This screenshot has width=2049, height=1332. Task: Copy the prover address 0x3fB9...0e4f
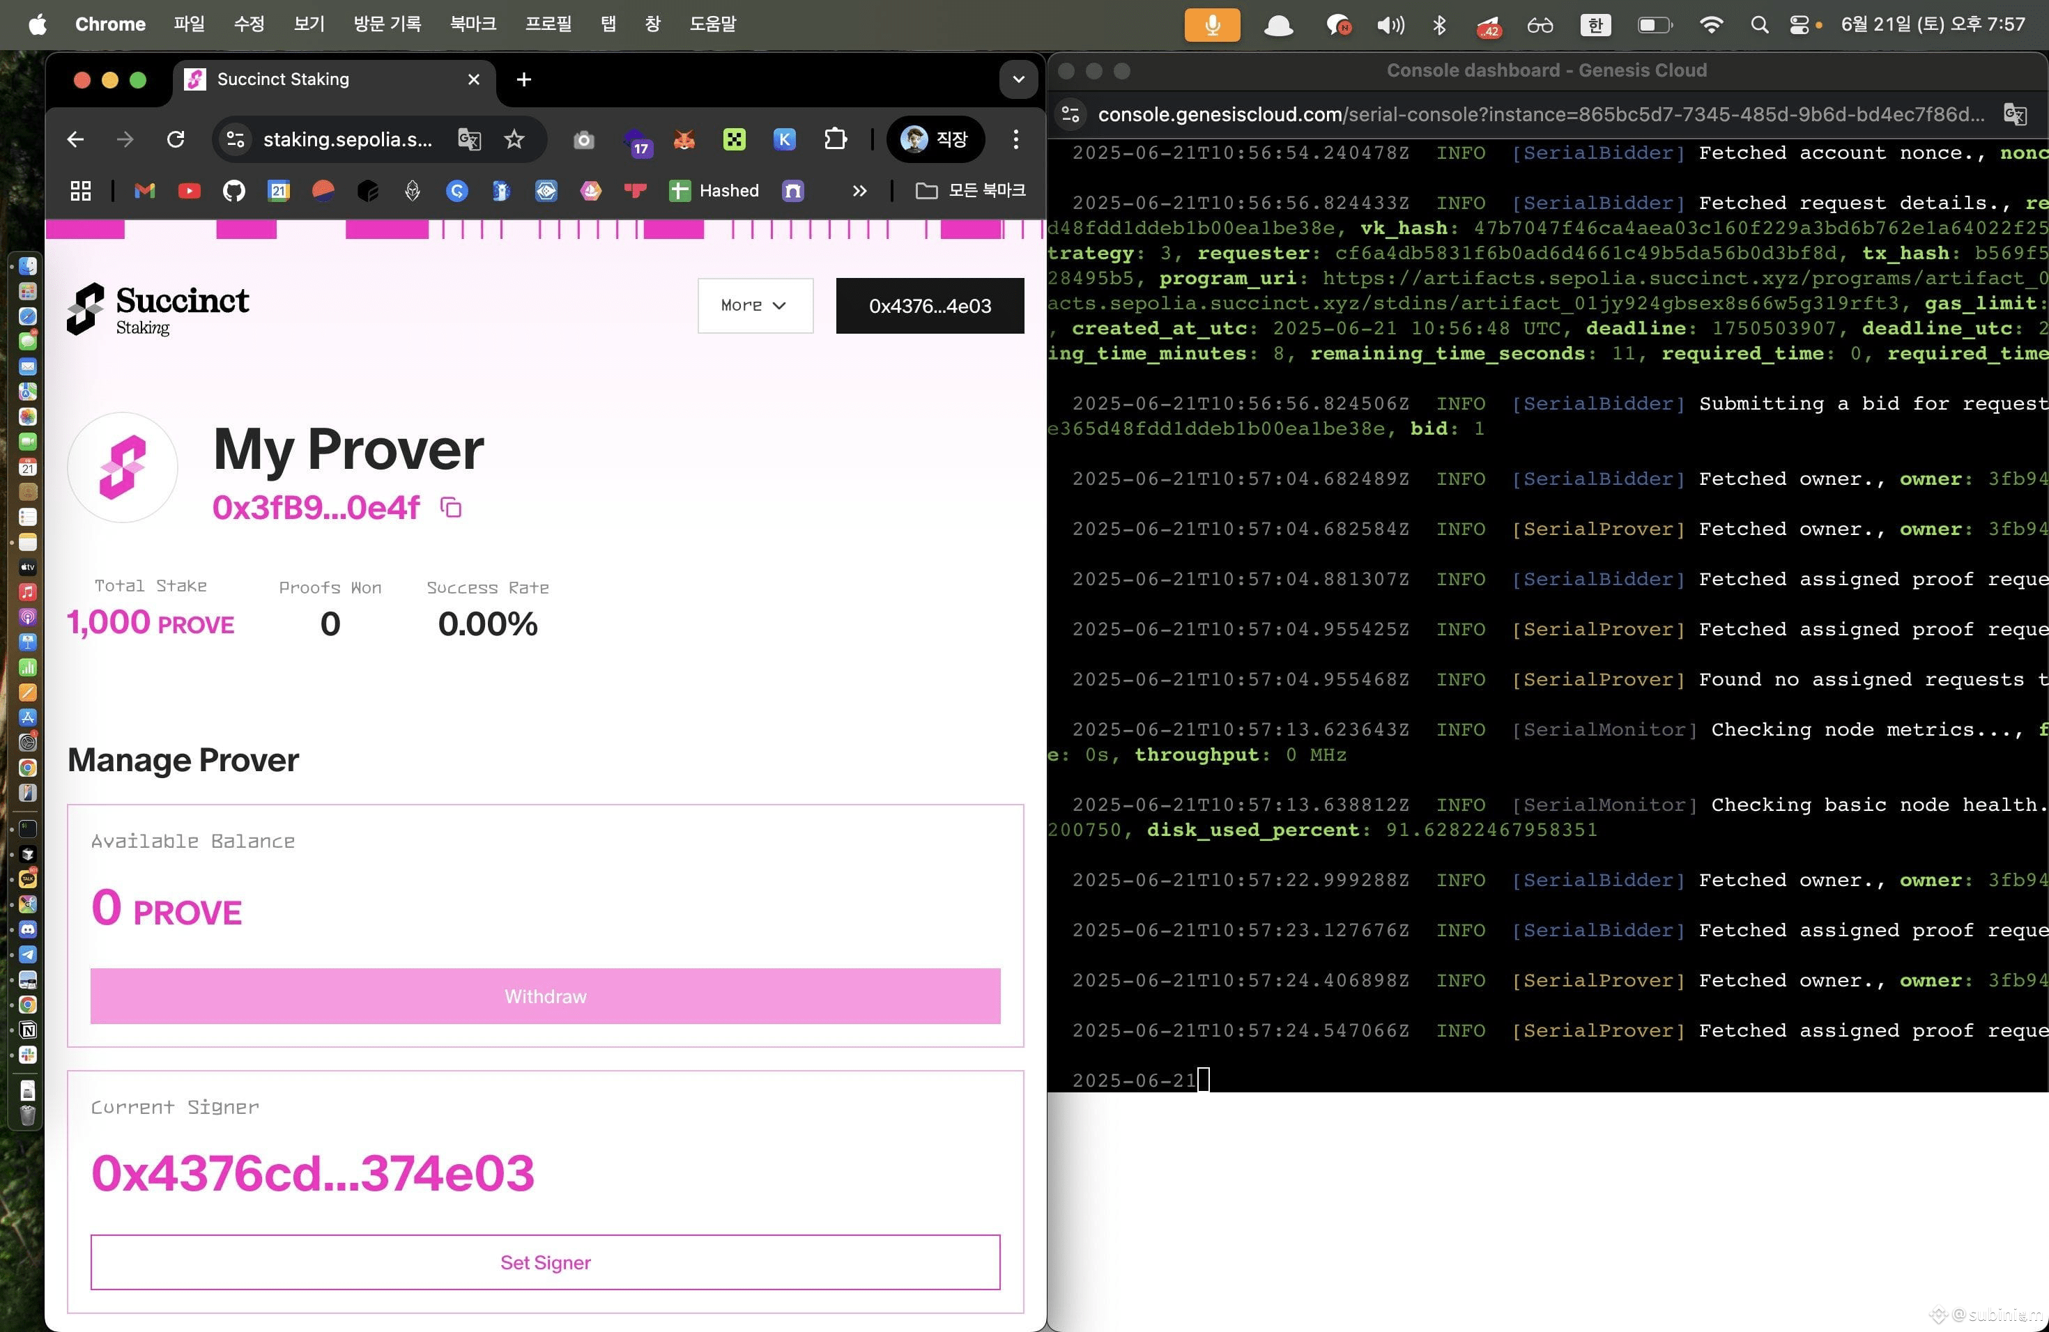click(x=451, y=508)
